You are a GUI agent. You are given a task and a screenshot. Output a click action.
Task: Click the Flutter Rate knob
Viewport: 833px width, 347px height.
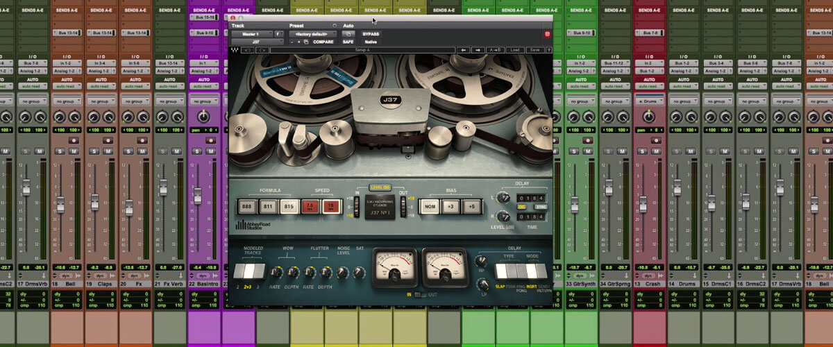point(310,273)
